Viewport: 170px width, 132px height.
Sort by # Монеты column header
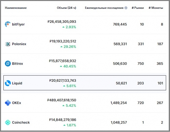156,8
